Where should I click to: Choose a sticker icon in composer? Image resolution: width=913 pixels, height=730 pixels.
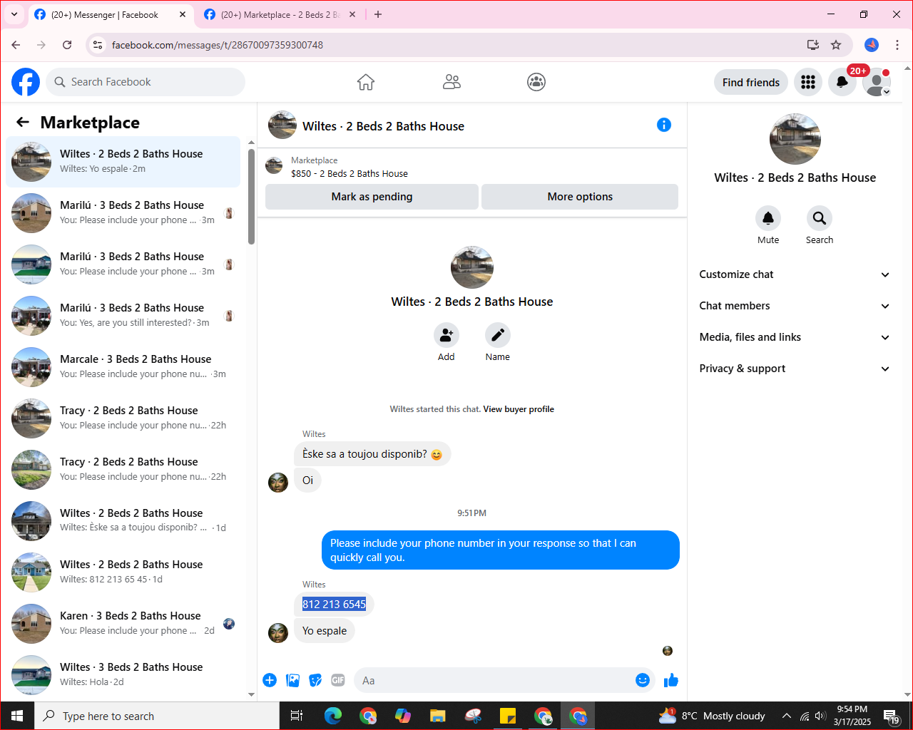click(x=315, y=680)
